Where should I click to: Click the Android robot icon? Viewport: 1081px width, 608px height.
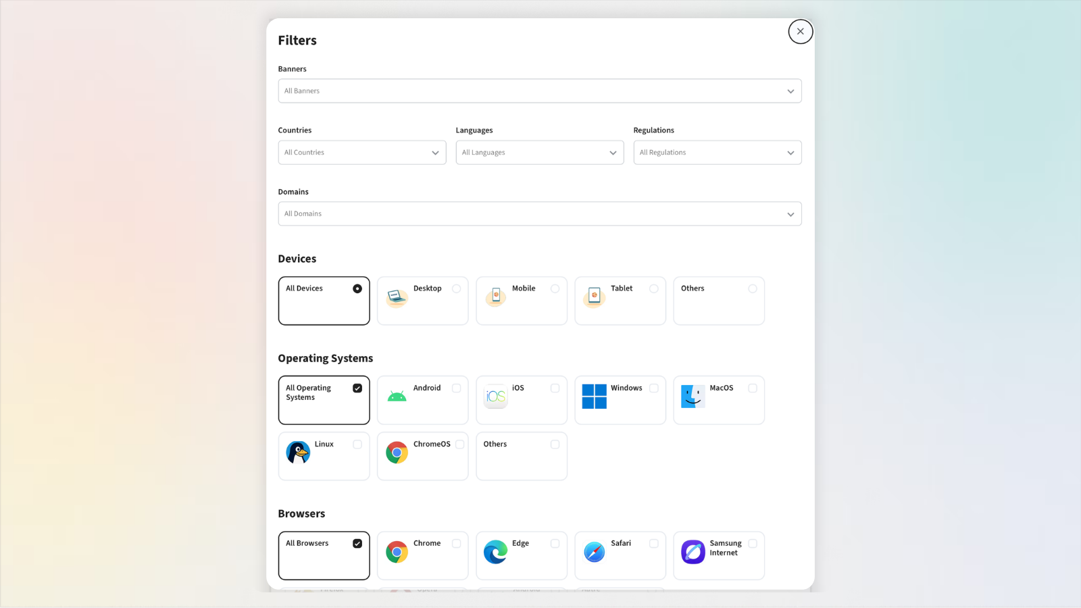click(397, 397)
